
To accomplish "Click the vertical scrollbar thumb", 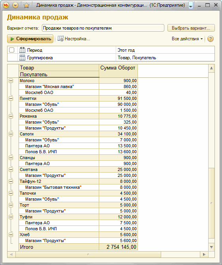I will pyautogui.click(x=211, y=203).
